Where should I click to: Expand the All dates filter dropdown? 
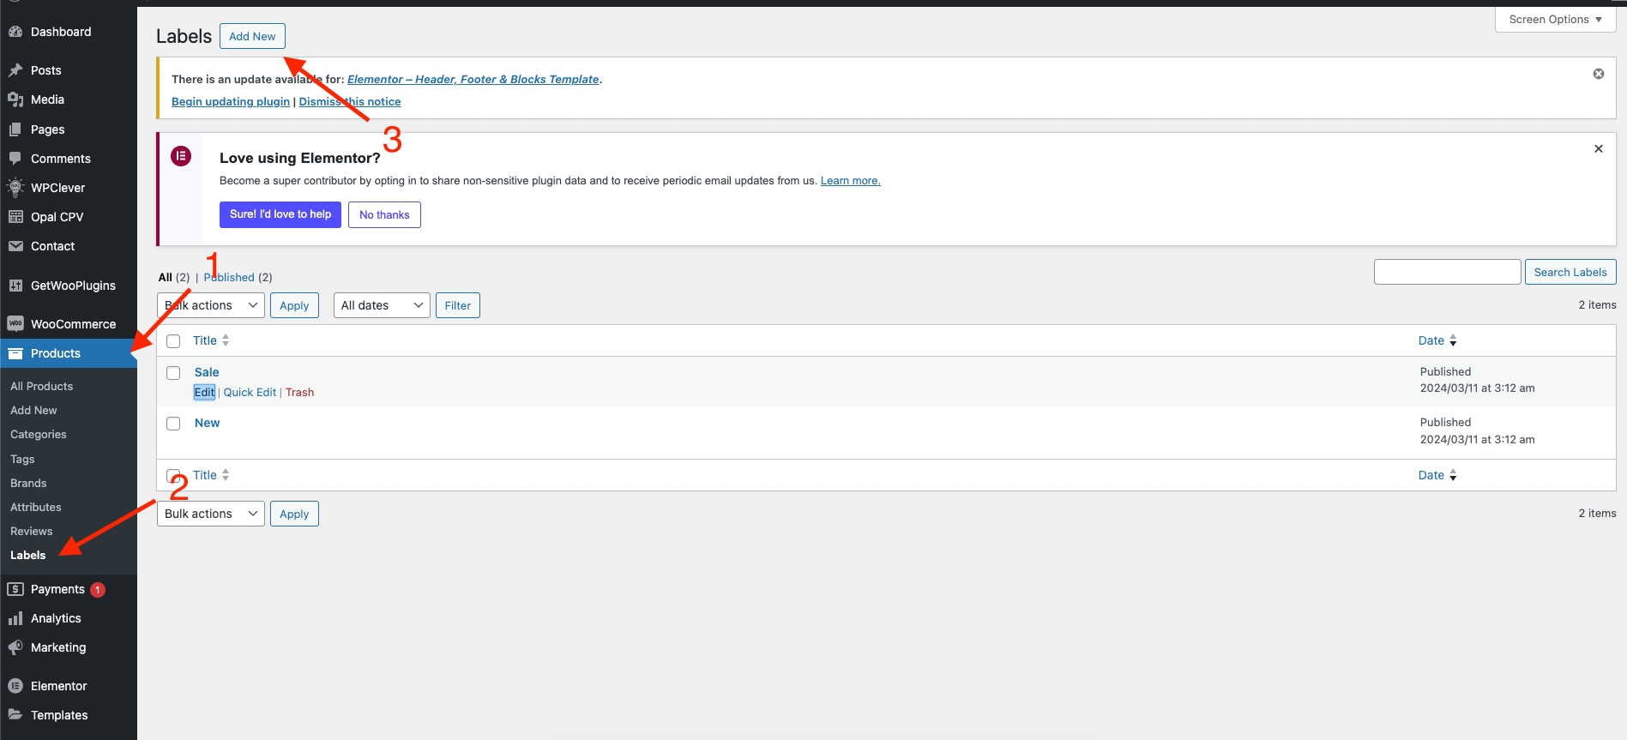(x=382, y=305)
